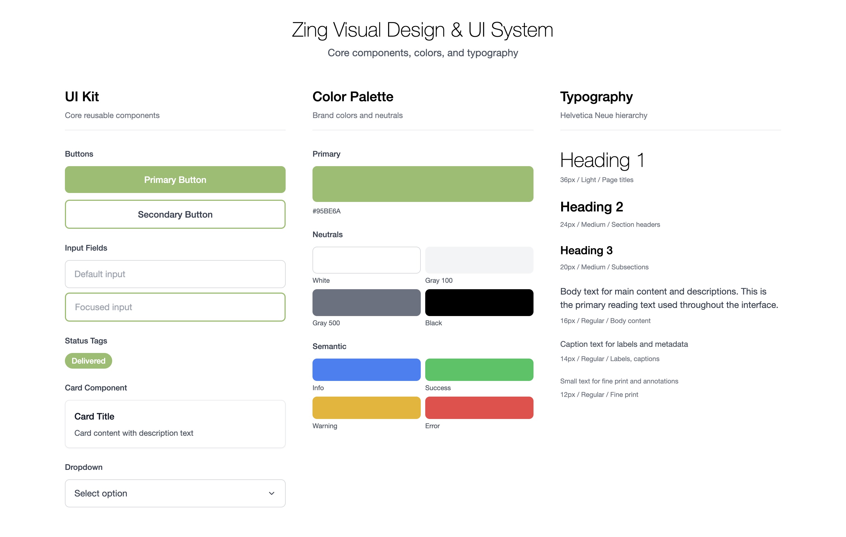Click the Heading 3 sample text
846x537 pixels.
click(586, 250)
